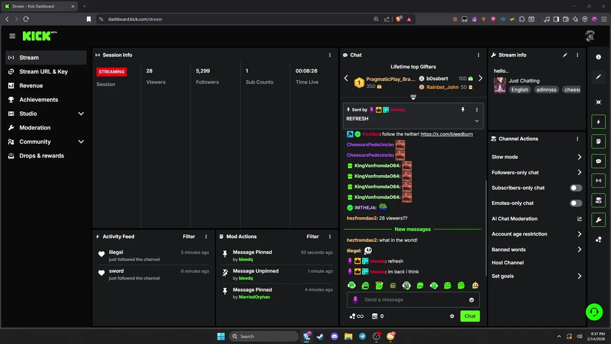This screenshot has width=611, height=344.
Task: Click the taskbar Search box
Action: (263, 336)
